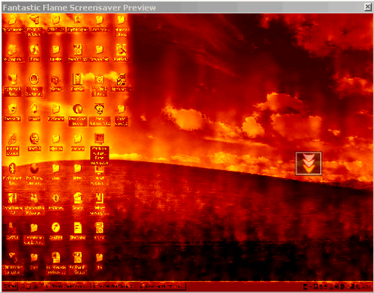
Task: Open the desktop shortcut showing down-arrows on a page
Action: (x=77, y=79)
